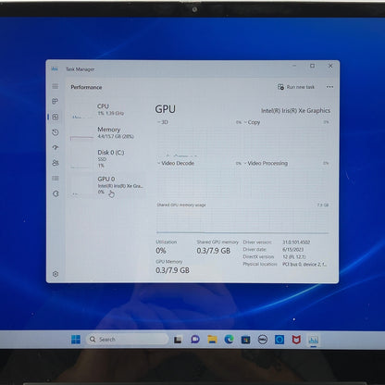
Task: Click the Task Manager taskbar icon
Action: 313,340
